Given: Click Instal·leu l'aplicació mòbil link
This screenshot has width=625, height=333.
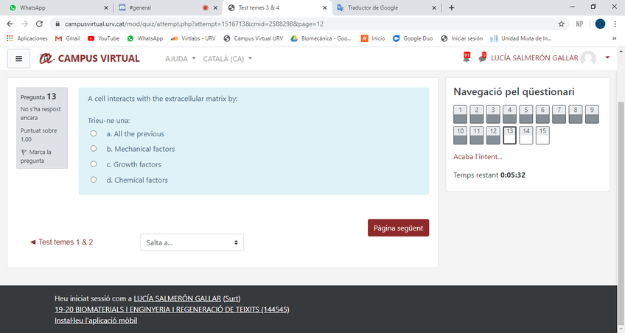Looking at the screenshot, I should coord(96,320).
